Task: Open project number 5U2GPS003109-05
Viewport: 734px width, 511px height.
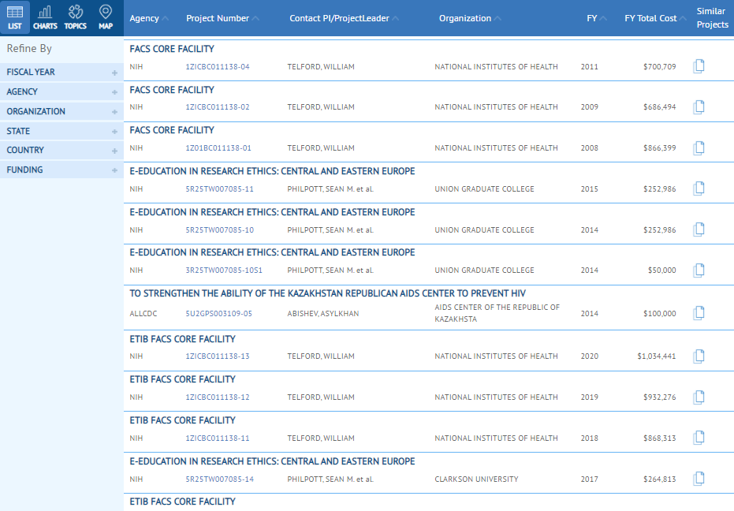Action: click(x=218, y=314)
